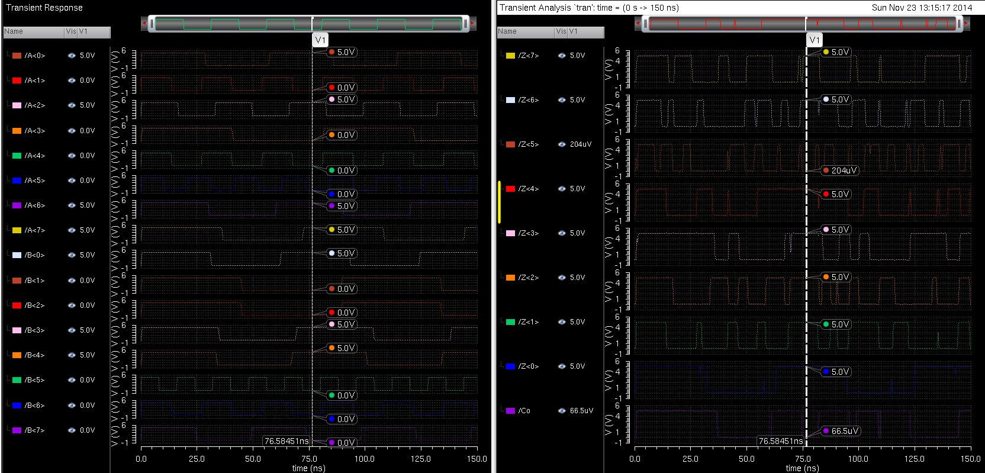Image resolution: width=985 pixels, height=473 pixels.
Task: Hide the /Z<7> trace with eye icon
Action: [x=562, y=55]
